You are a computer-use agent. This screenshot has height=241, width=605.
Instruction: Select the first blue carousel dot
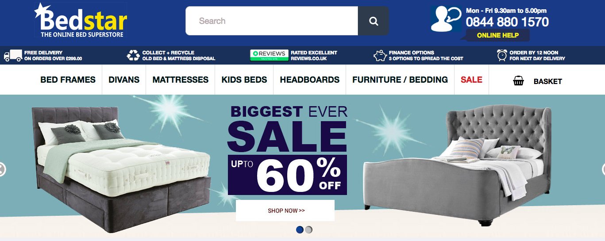[x=300, y=230]
